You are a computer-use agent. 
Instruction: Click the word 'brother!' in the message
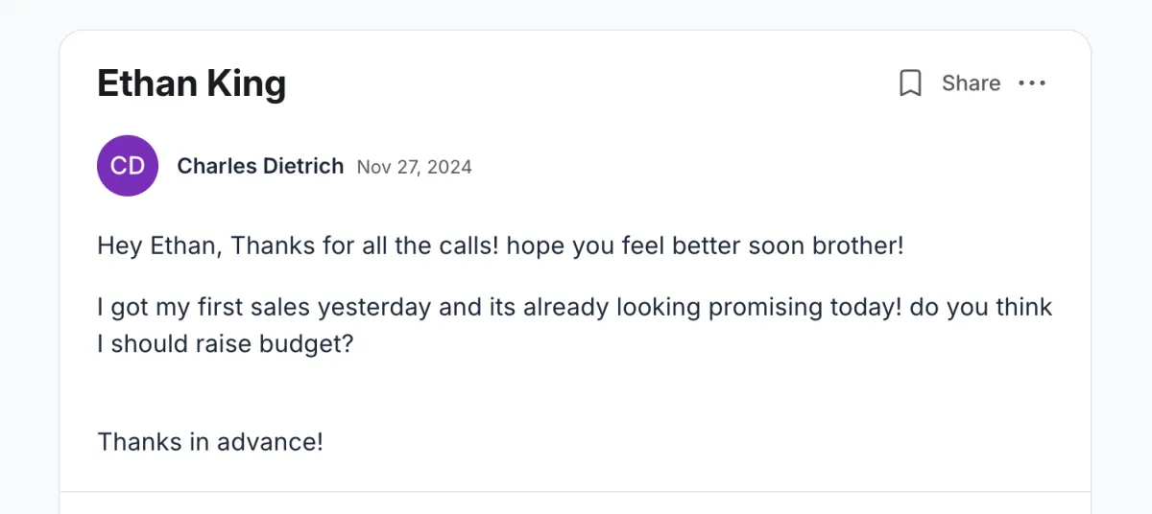(x=858, y=245)
